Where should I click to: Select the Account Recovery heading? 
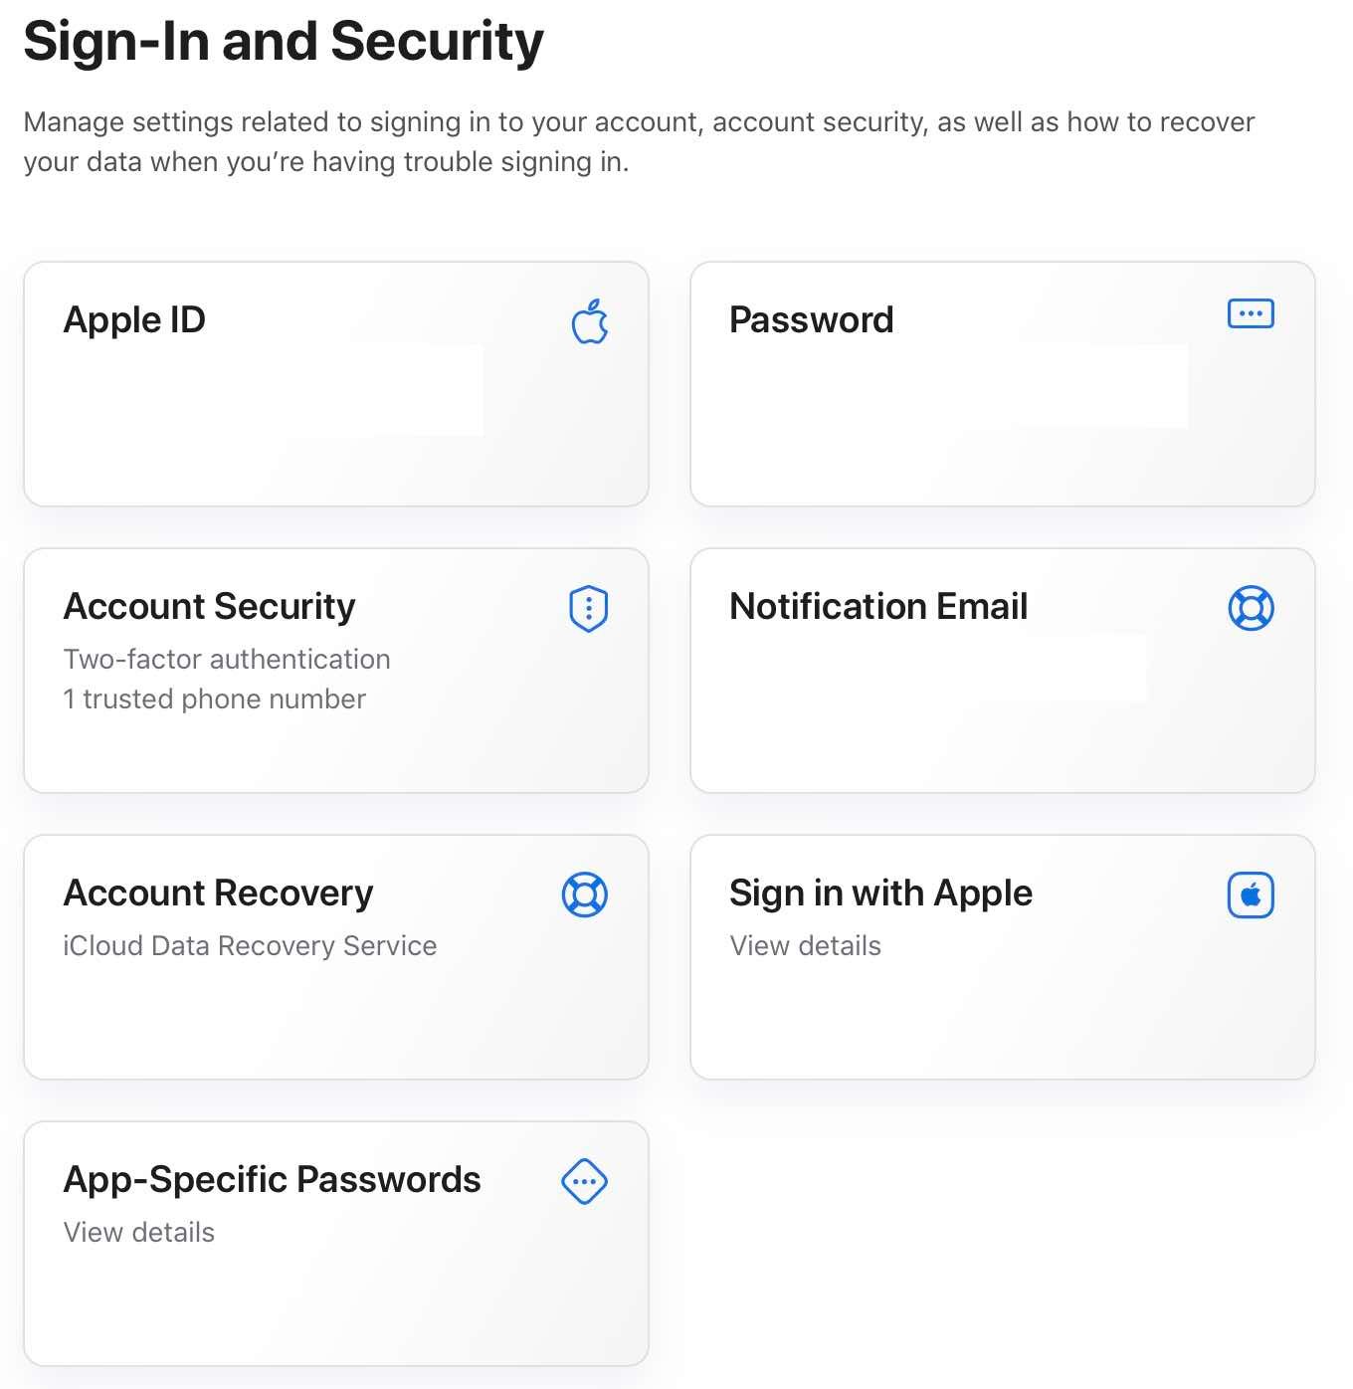click(x=218, y=893)
